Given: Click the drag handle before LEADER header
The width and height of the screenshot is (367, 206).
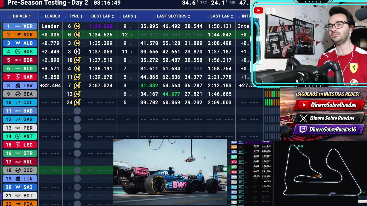Looking at the screenshot, I should (x=42, y=16).
